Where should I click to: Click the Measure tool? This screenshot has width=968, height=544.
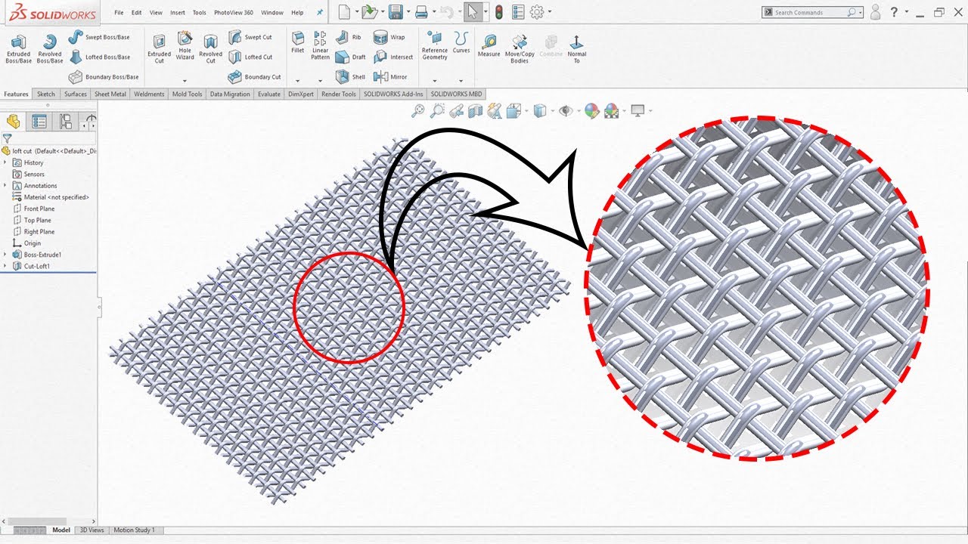[x=489, y=47]
